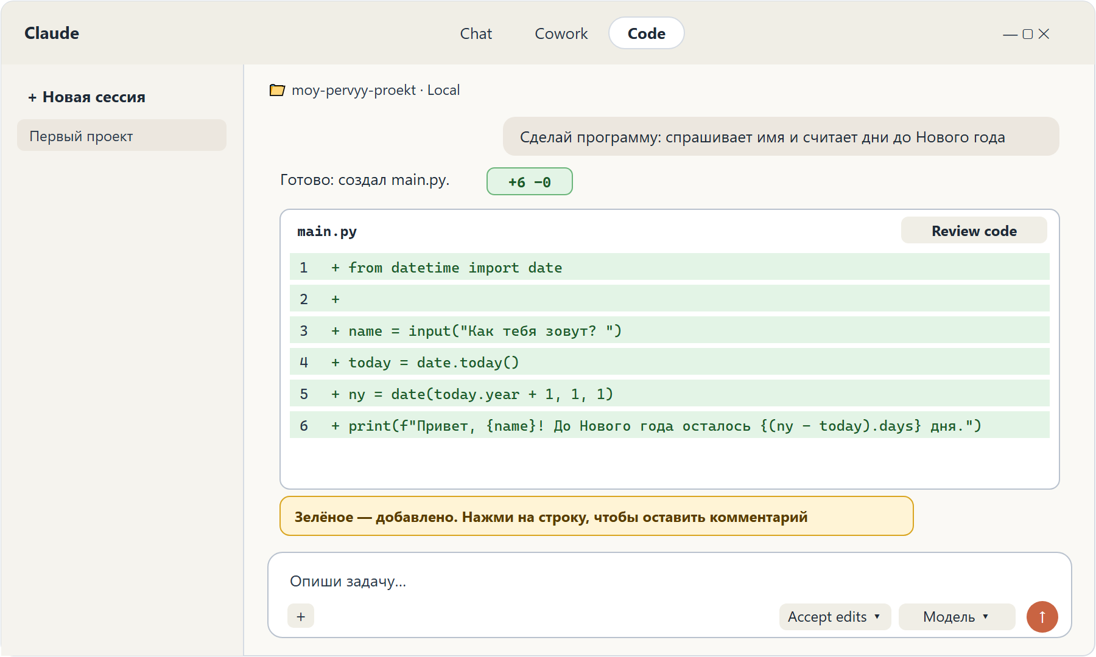Click line 6 with the print statement
This screenshot has height=657, width=1096.
point(669,425)
